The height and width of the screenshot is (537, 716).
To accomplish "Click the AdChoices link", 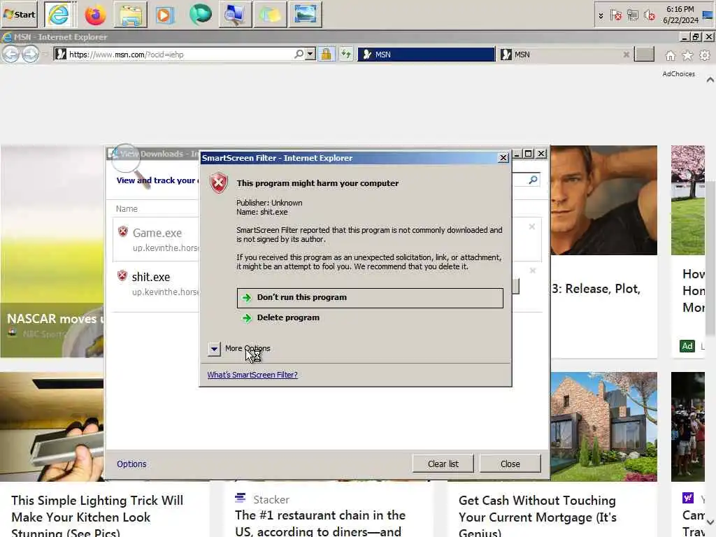I will click(678, 73).
